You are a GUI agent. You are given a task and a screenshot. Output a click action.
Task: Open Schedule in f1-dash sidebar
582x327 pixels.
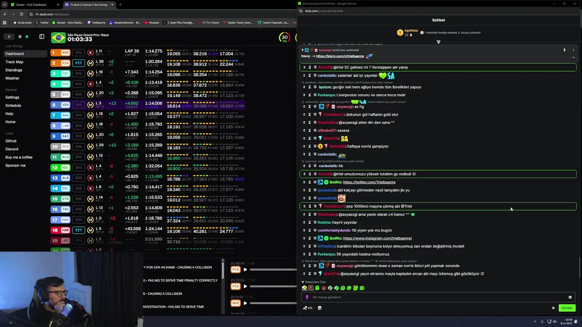pos(13,105)
